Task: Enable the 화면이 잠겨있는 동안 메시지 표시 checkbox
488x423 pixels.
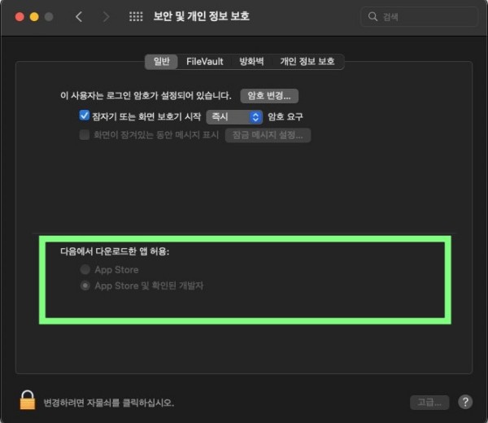Action: [x=84, y=135]
